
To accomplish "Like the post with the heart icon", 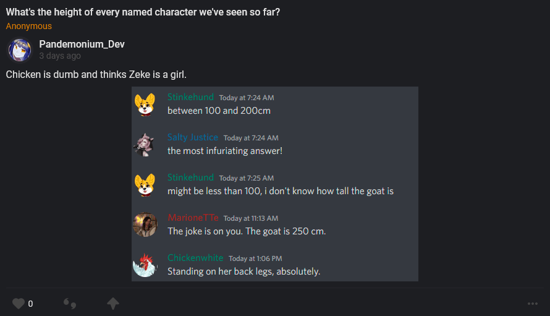I will (x=19, y=304).
